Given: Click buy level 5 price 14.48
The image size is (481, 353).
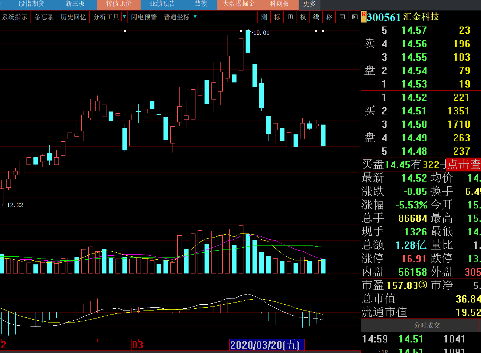Looking at the screenshot, I should 414,151.
